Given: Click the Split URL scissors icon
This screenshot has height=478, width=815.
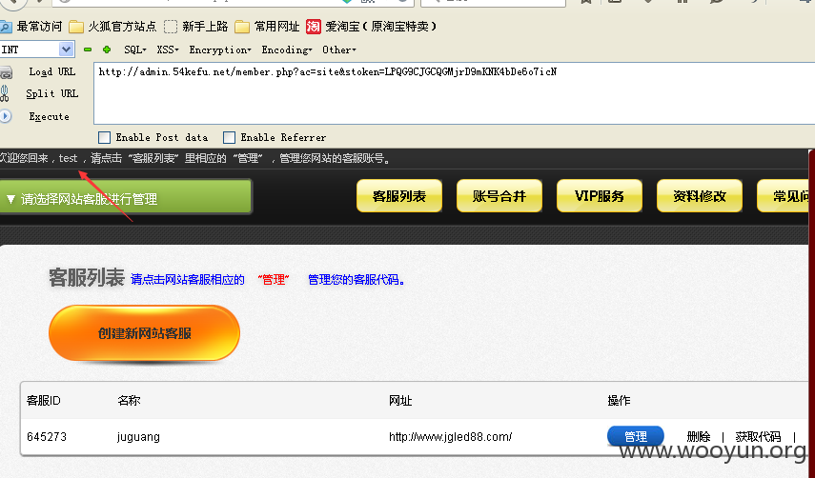Looking at the screenshot, I should click(5, 94).
